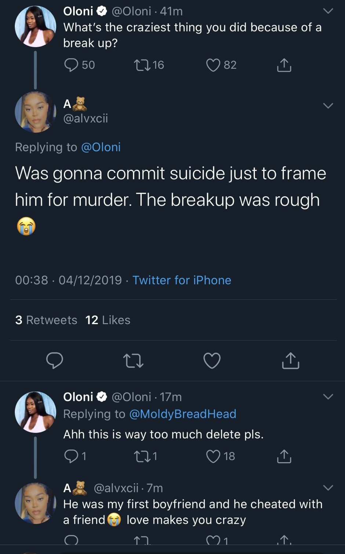Open the Twitter for iPhone source link
The height and width of the screenshot is (554, 345).
pos(182,280)
